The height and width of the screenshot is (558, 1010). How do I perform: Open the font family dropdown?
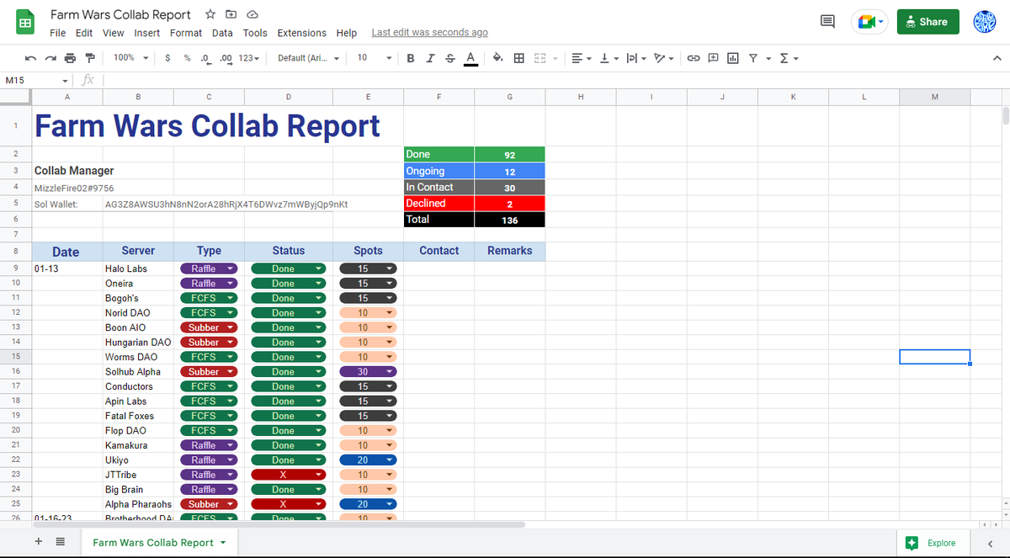pos(308,58)
